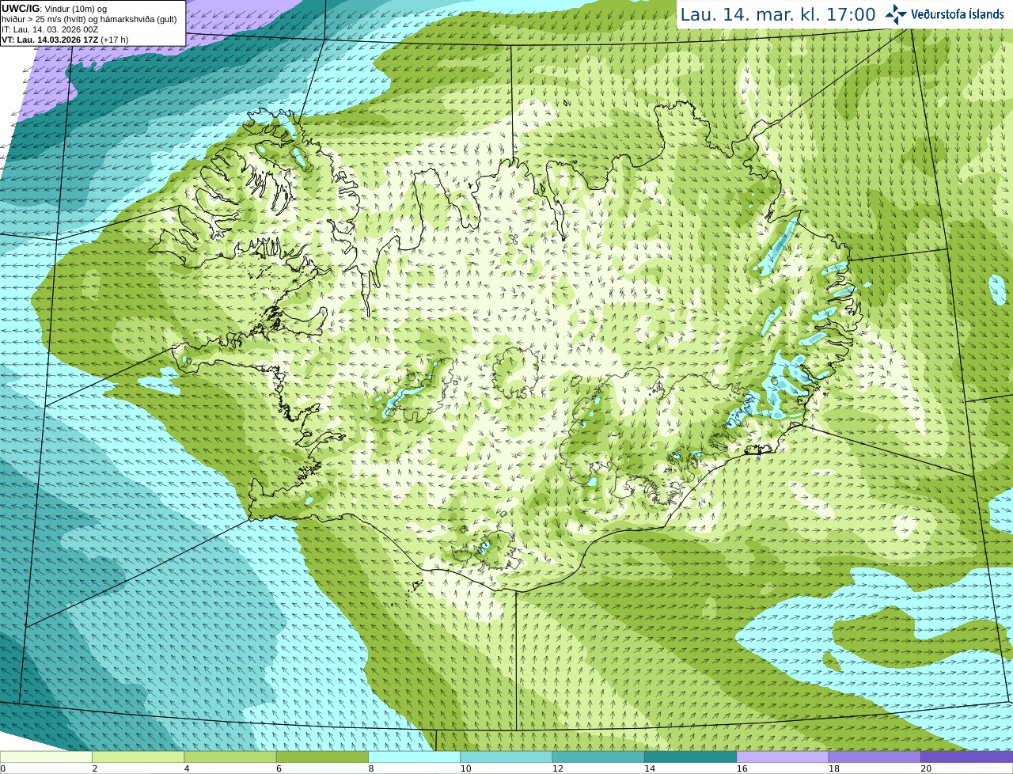1013x774 pixels.
Task: Click the 'VT: Lau. 14.03.2026 17Z (+17 h)' line
Action: click(65, 39)
